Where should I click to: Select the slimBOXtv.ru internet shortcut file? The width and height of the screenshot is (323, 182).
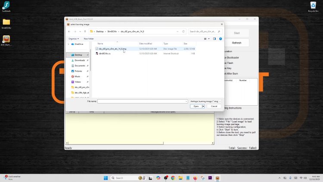click(105, 53)
